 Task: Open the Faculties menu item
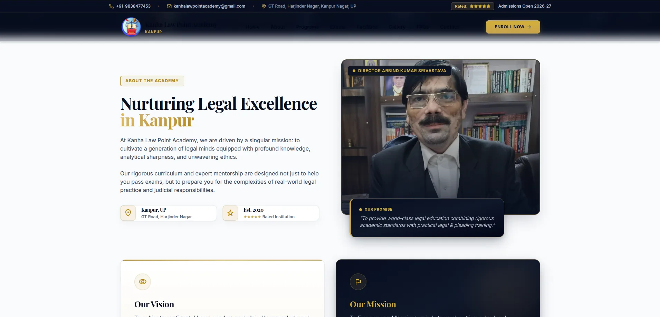point(367,27)
